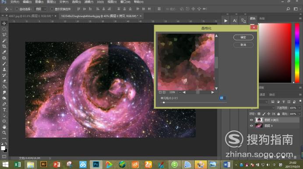Select the Hand tool
303x169 pixels.
click(x=4, y=127)
